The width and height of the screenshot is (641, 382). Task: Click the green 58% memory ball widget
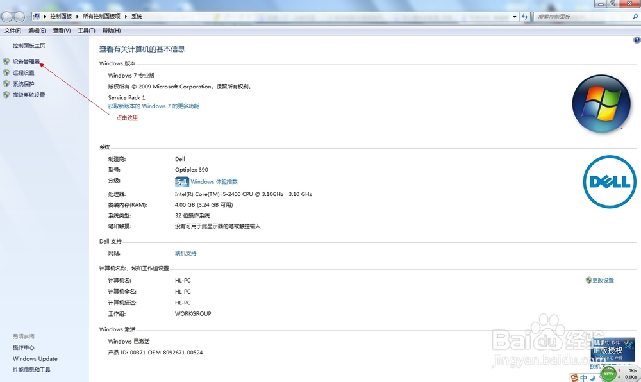pos(609,374)
